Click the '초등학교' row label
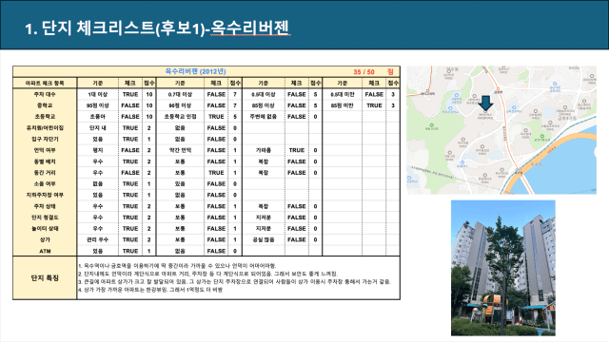The image size is (609, 342). coord(45,117)
